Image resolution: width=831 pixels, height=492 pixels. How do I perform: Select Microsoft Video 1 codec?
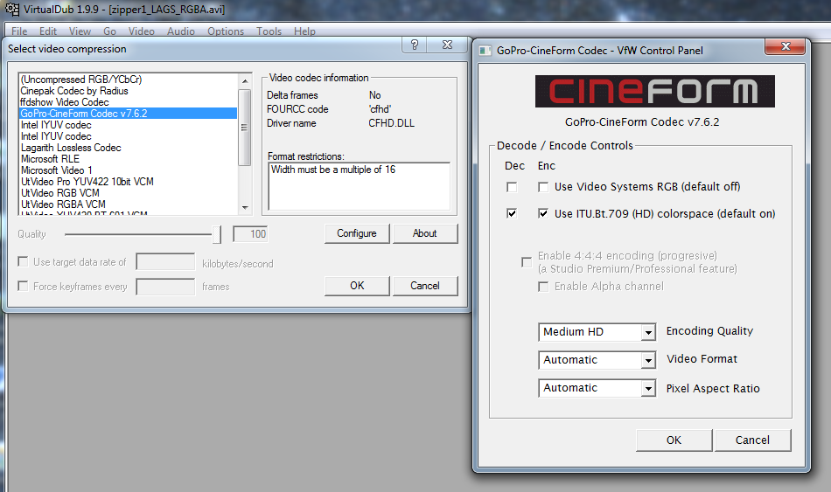point(128,170)
